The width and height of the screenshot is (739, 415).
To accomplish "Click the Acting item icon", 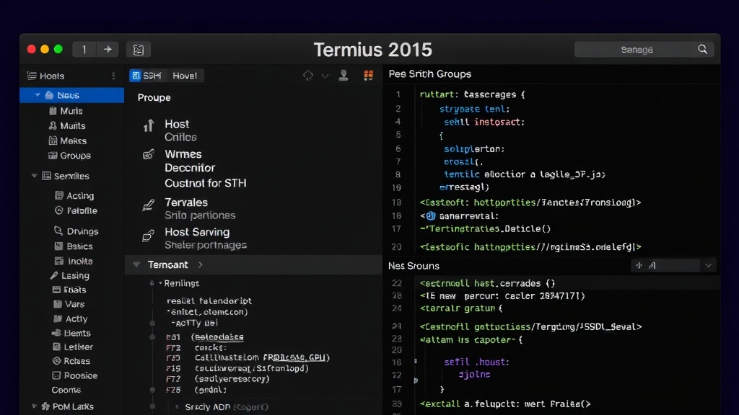I will 59,195.
